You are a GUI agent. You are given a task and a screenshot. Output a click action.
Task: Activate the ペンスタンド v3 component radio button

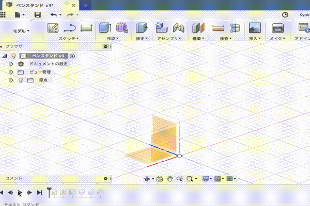(72, 56)
